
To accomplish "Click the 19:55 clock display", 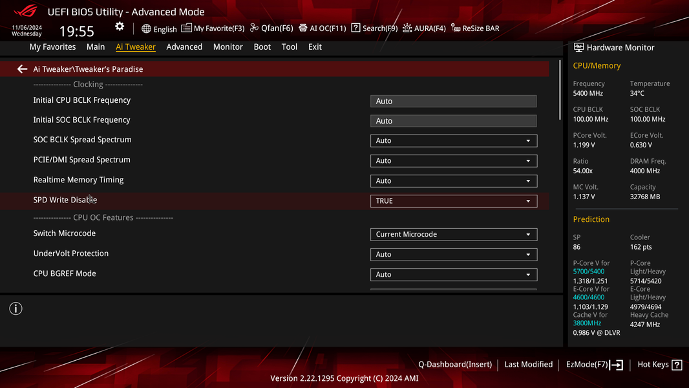I will coord(77,31).
